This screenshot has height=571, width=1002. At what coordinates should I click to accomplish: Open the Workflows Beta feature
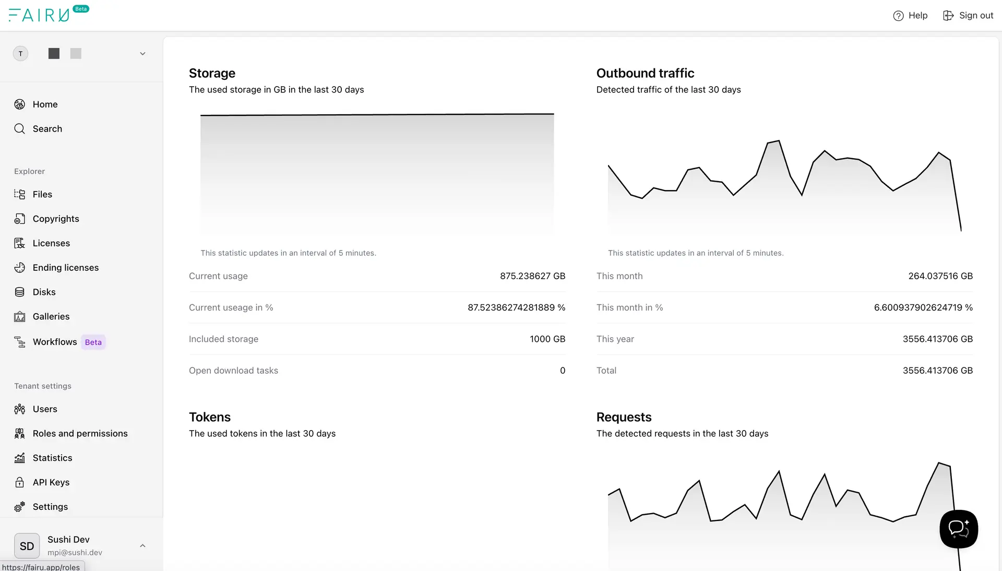coord(55,342)
